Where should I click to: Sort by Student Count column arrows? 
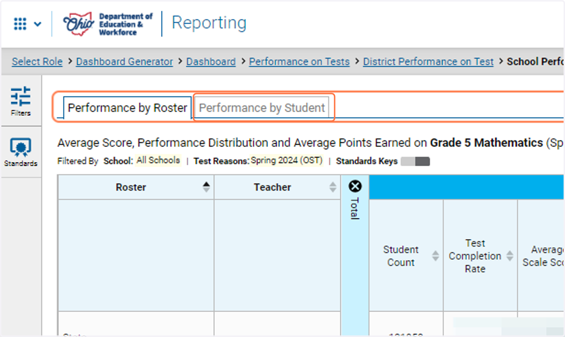coord(436,256)
